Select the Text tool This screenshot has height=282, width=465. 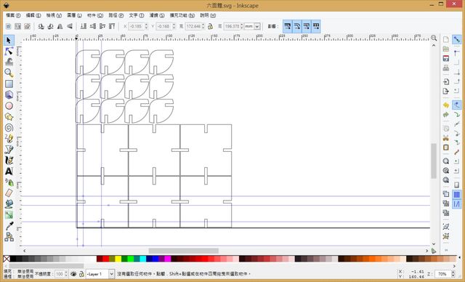click(9, 171)
